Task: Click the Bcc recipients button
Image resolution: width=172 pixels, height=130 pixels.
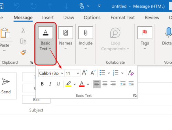Action: pos(36,100)
